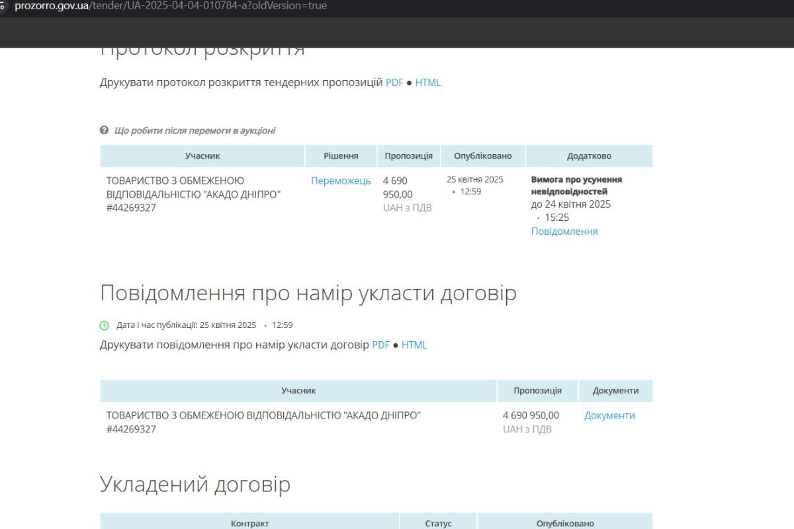Image resolution: width=794 pixels, height=529 pixels.
Task: Click the Додатково column header
Action: tap(589, 155)
